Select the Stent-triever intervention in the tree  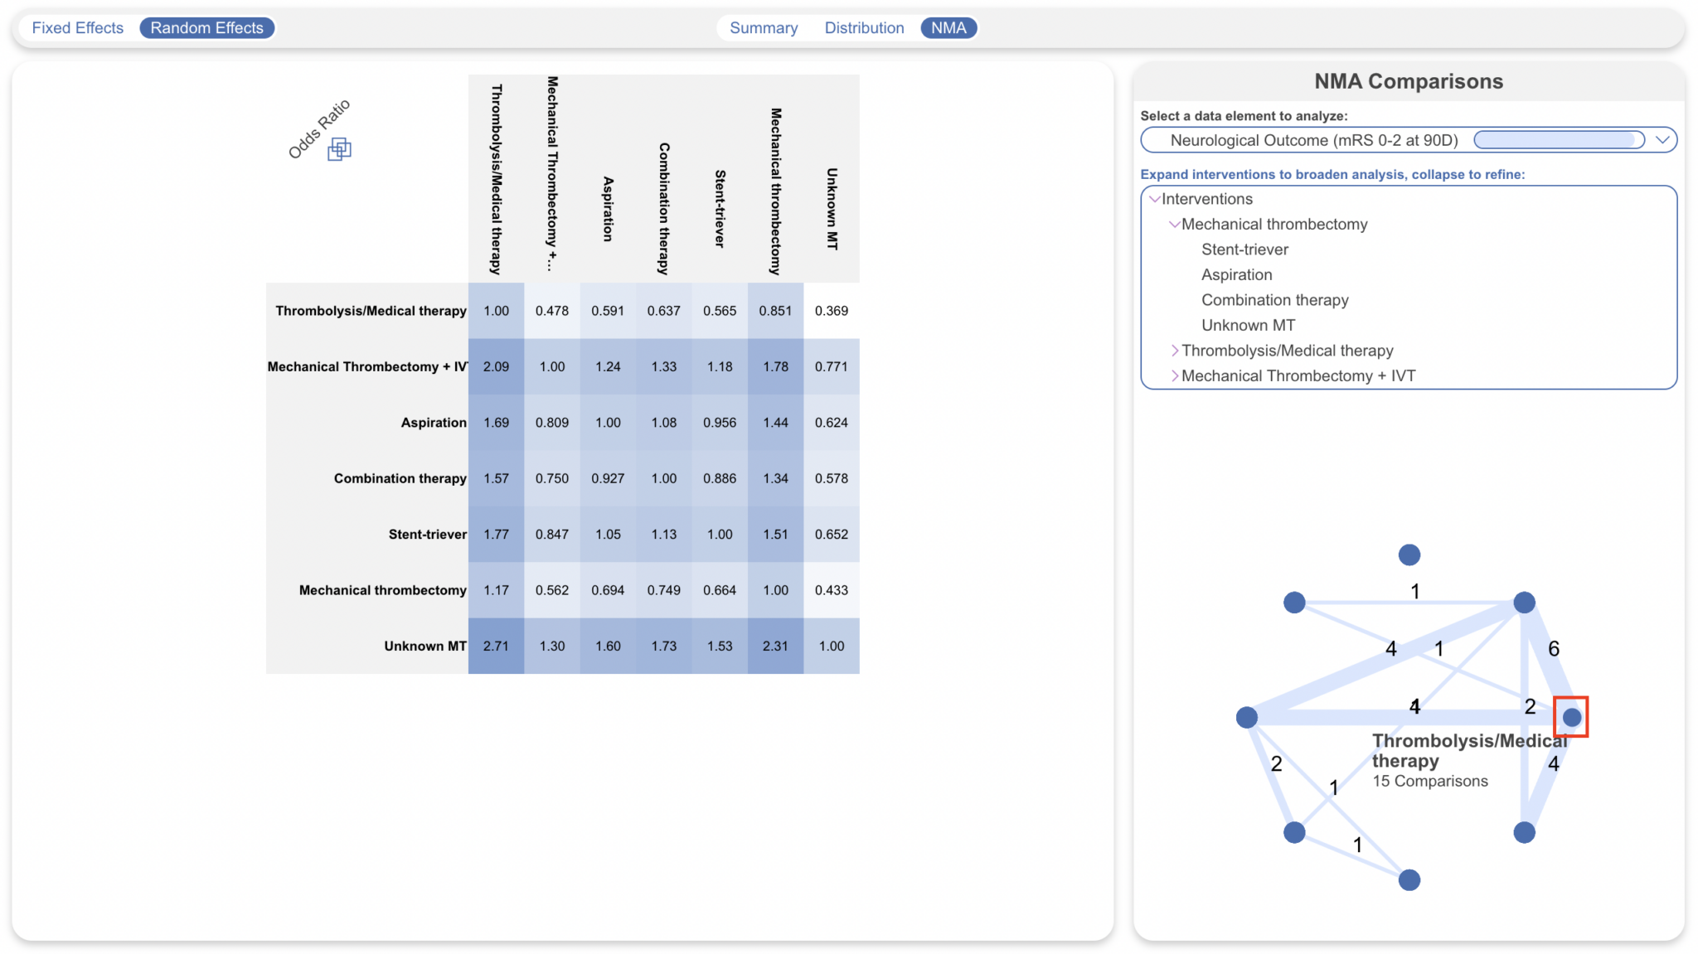point(1244,249)
